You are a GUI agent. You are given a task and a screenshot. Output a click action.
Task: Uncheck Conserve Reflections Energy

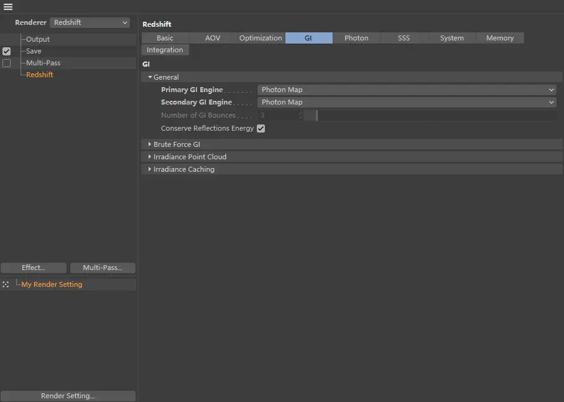coord(261,128)
